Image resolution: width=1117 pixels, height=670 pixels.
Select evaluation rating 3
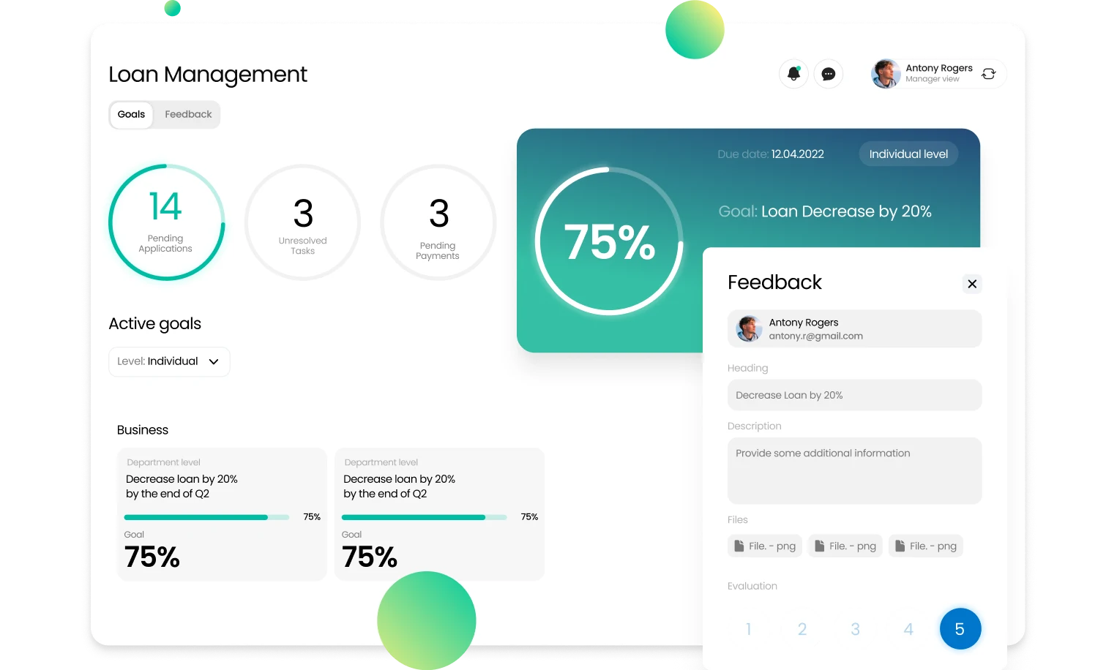coord(855,629)
